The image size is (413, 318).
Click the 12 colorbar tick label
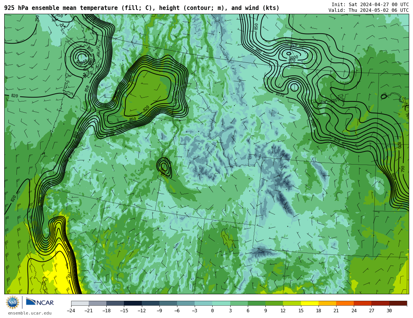(283, 311)
